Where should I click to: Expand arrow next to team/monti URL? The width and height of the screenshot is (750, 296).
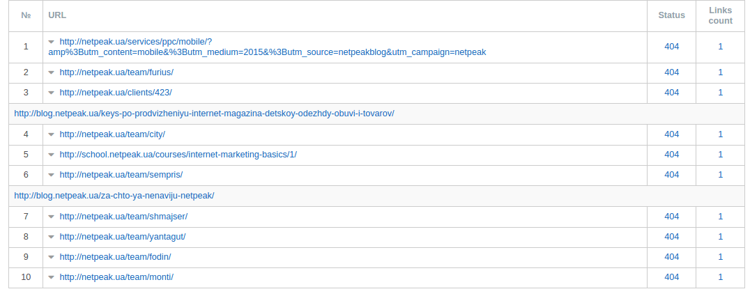pyautogui.click(x=51, y=277)
